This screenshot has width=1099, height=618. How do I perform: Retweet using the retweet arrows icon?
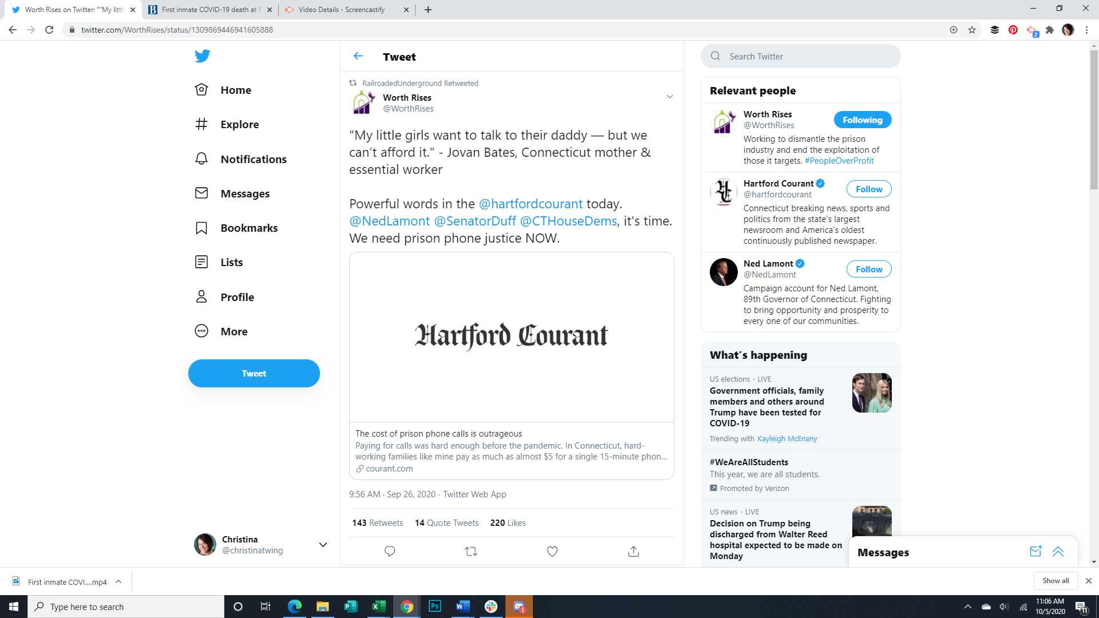(x=471, y=552)
